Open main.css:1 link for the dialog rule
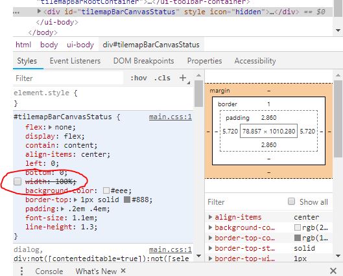The width and height of the screenshot is (343, 276). click(x=171, y=249)
